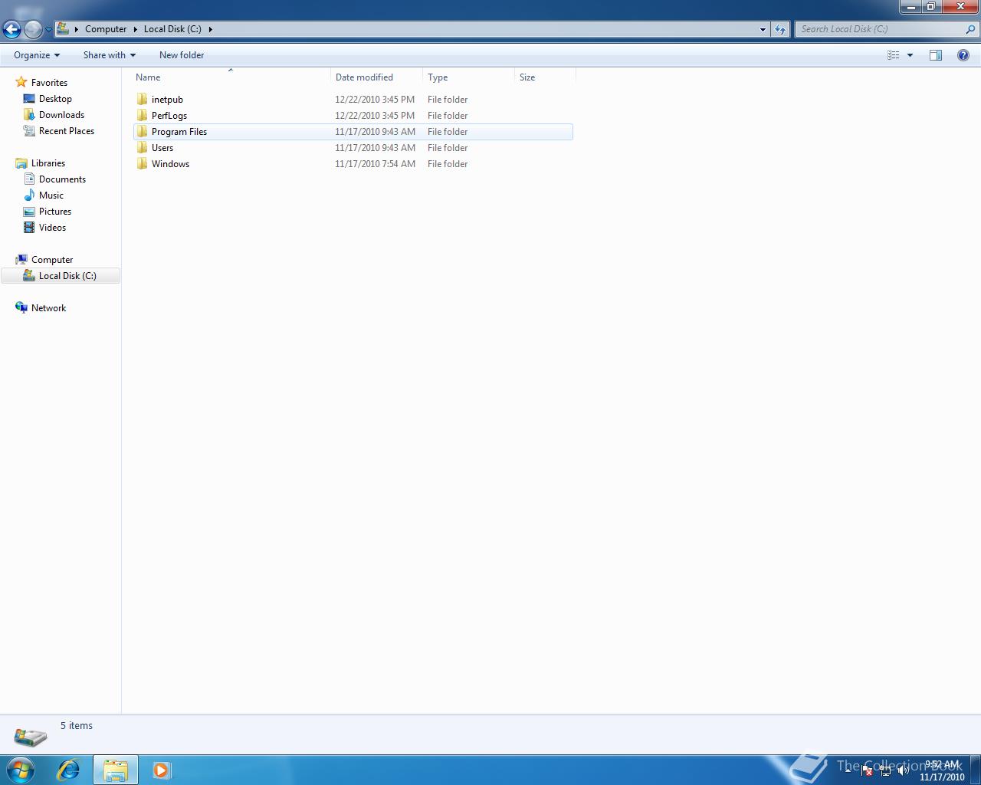This screenshot has height=785, width=981.
Task: Refresh the folder with the refresh arrow icon
Action: pos(779,29)
